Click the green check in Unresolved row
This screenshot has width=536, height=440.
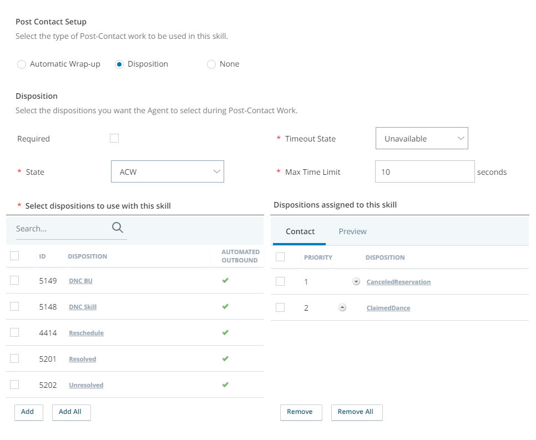point(225,385)
